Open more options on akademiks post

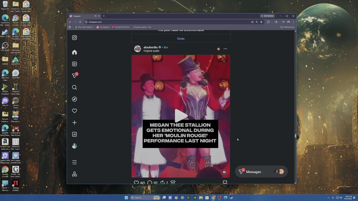pyautogui.click(x=225, y=49)
